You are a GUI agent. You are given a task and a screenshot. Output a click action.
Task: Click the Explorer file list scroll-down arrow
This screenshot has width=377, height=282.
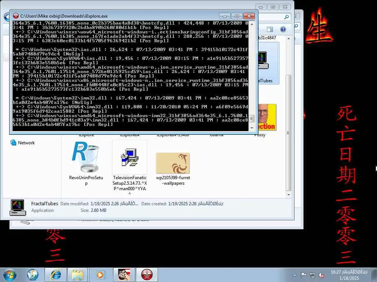pyautogui.click(x=289, y=195)
